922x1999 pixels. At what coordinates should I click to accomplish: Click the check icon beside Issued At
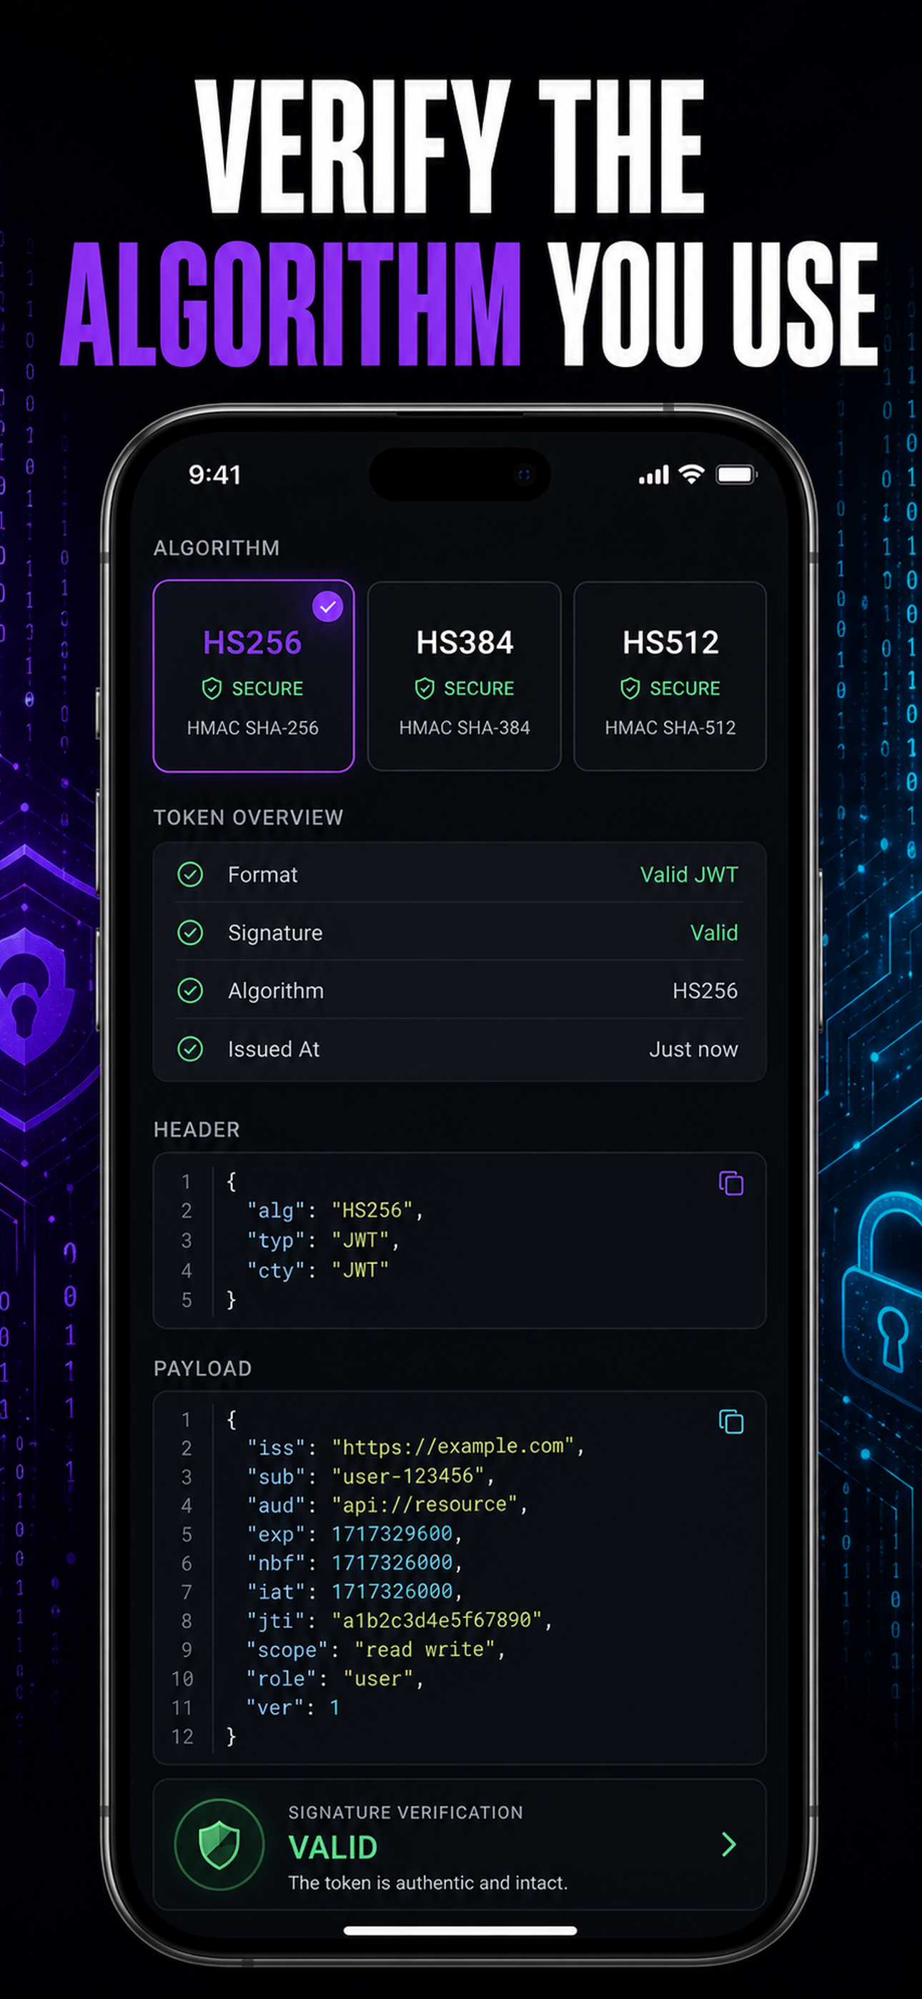tap(190, 1049)
